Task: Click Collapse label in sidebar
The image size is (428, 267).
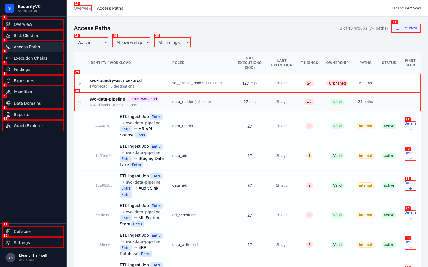Action: click(x=22, y=231)
